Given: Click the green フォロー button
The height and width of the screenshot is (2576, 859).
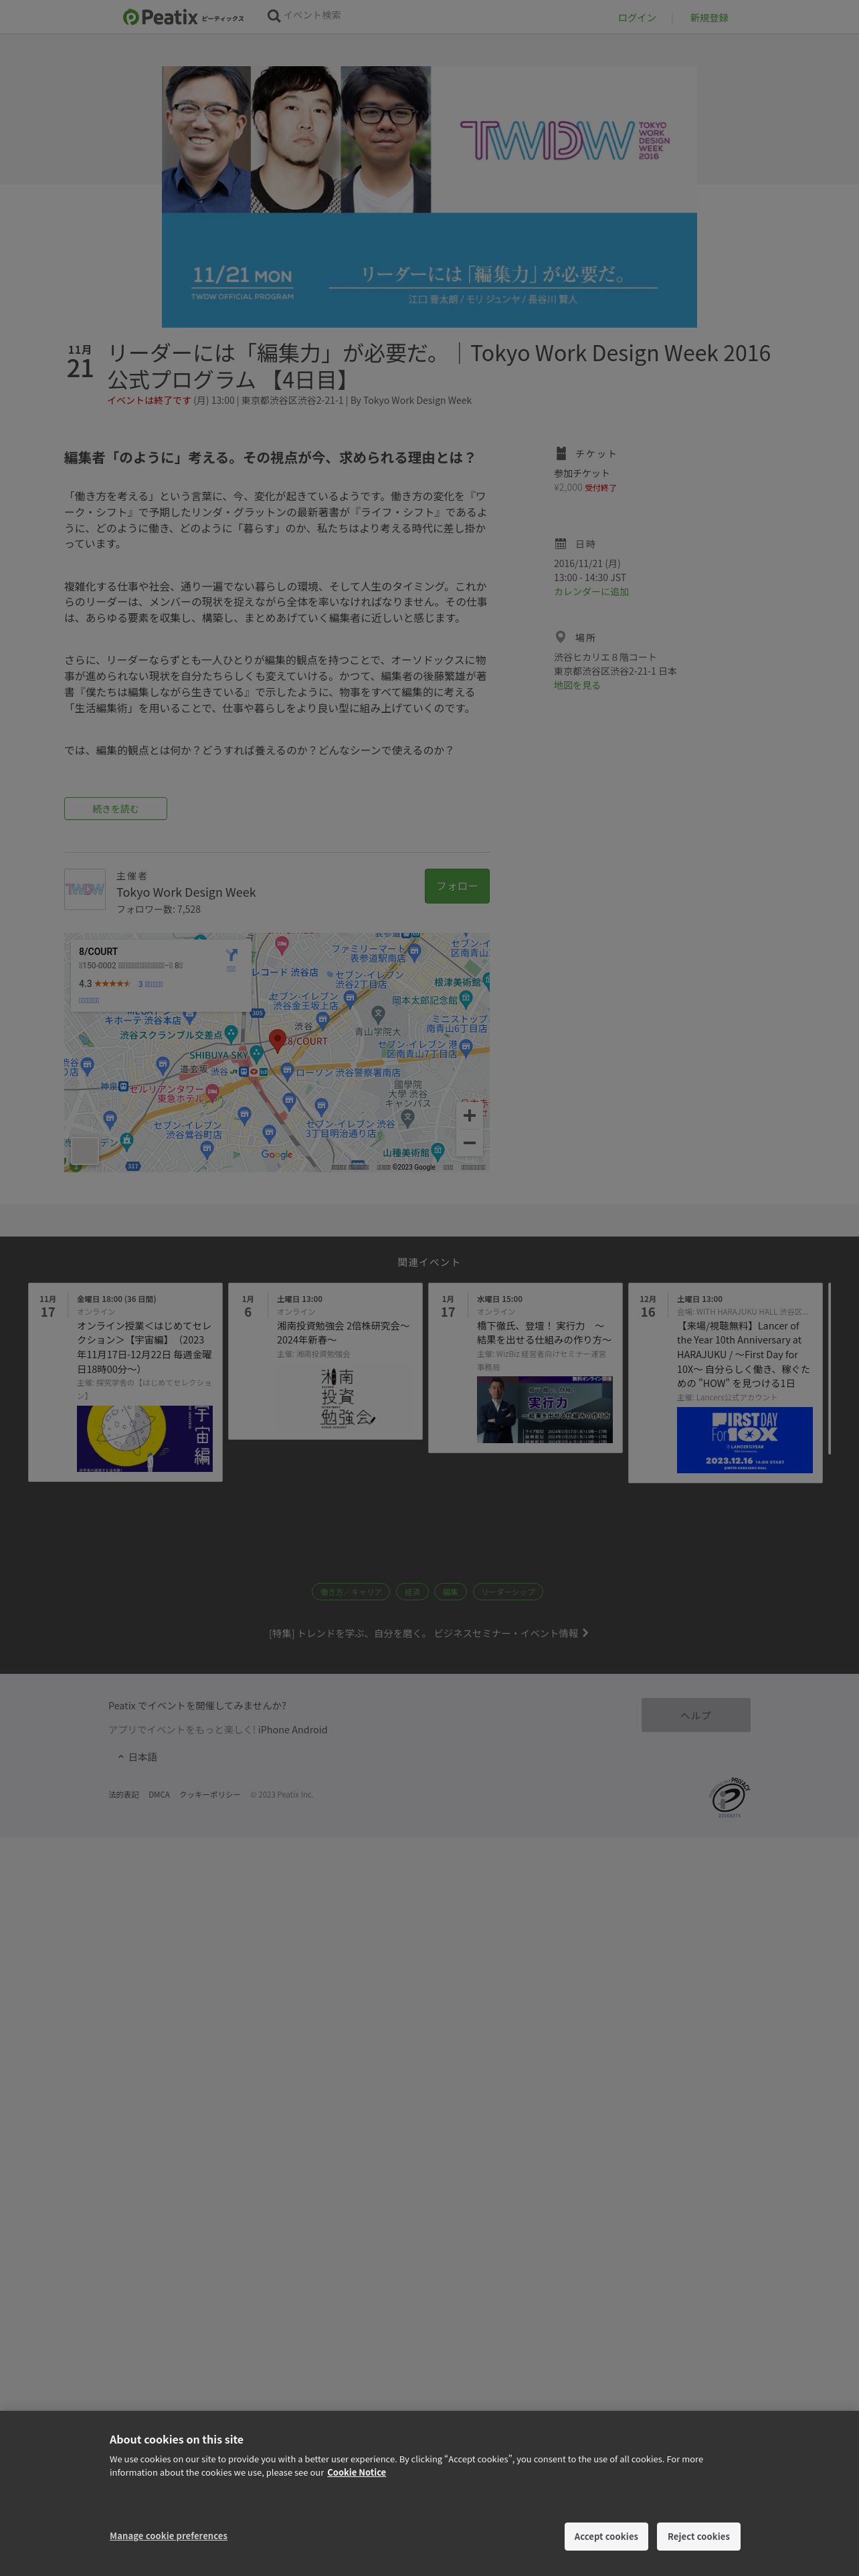Looking at the screenshot, I should 457,886.
